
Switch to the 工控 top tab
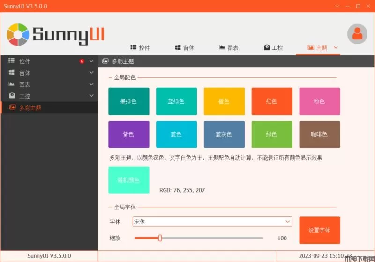tap(273, 48)
